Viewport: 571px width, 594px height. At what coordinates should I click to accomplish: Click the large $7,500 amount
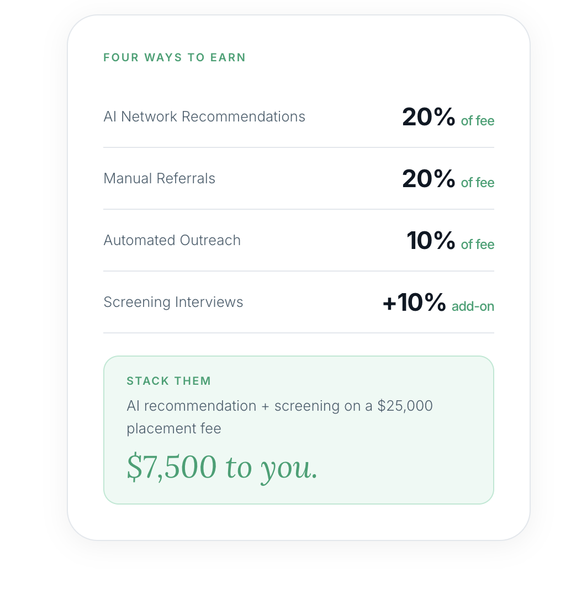[172, 467]
